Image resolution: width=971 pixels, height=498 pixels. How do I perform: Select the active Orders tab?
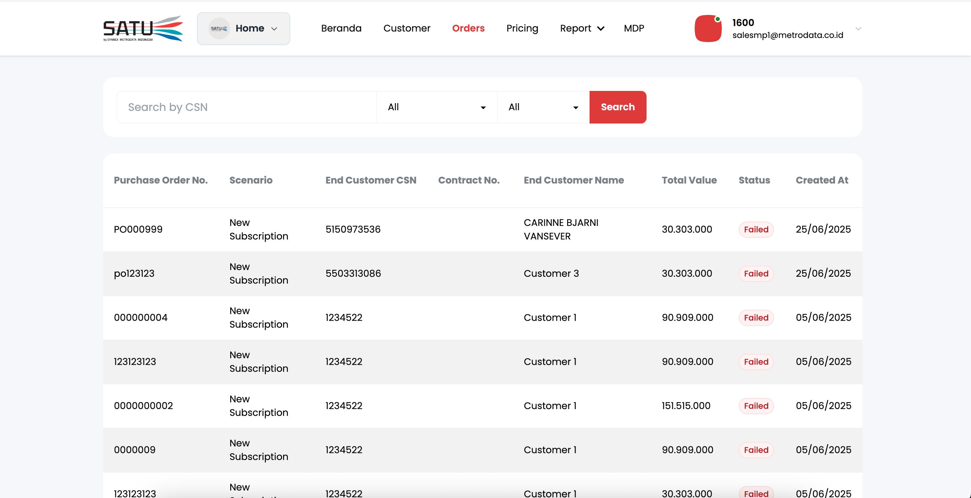tap(468, 28)
